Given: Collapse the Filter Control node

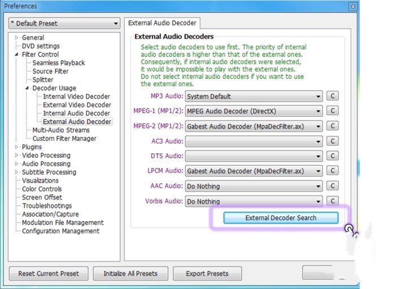Looking at the screenshot, I should point(16,54).
